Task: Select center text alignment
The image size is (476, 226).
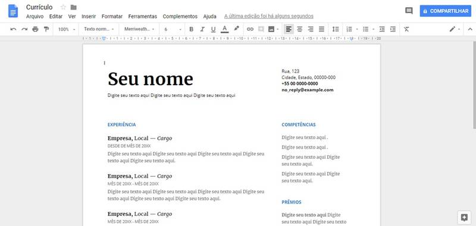Action: [300, 29]
